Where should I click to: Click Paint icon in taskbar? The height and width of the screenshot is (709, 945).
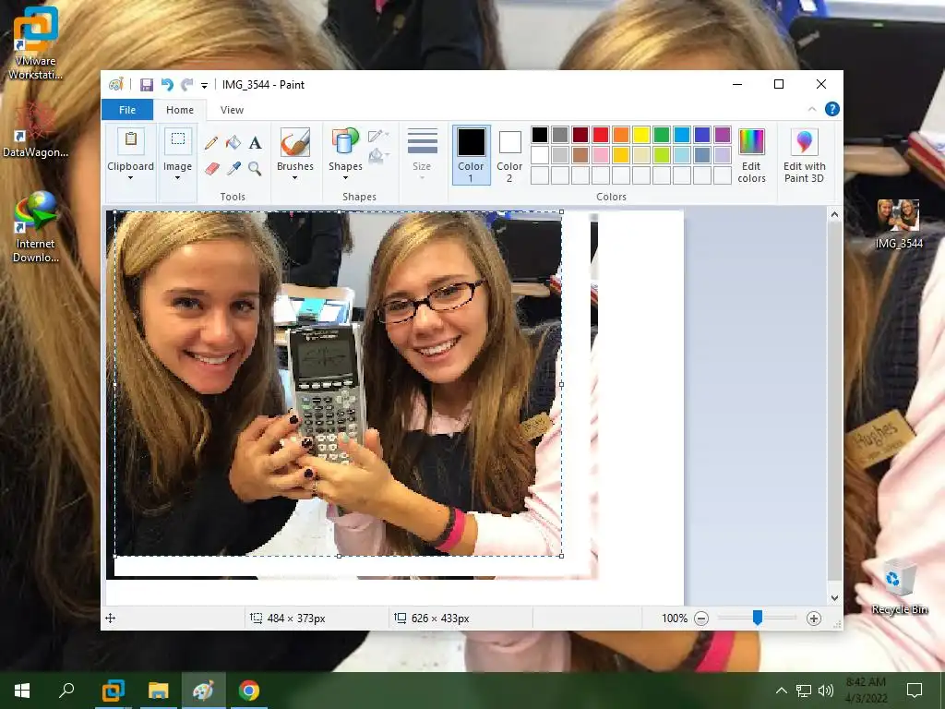203,691
